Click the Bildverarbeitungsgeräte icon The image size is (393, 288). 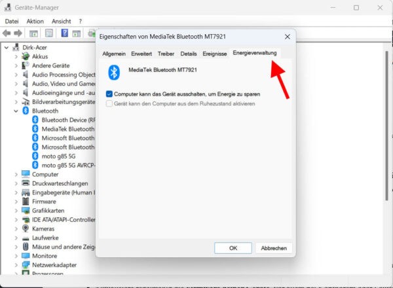pyautogui.click(x=26, y=101)
